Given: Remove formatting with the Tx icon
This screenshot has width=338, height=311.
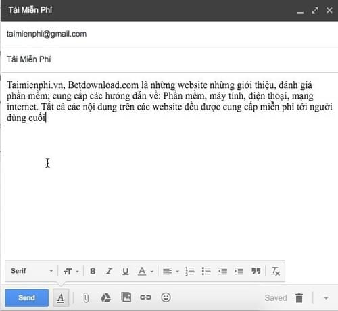Looking at the screenshot, I should [275, 271].
